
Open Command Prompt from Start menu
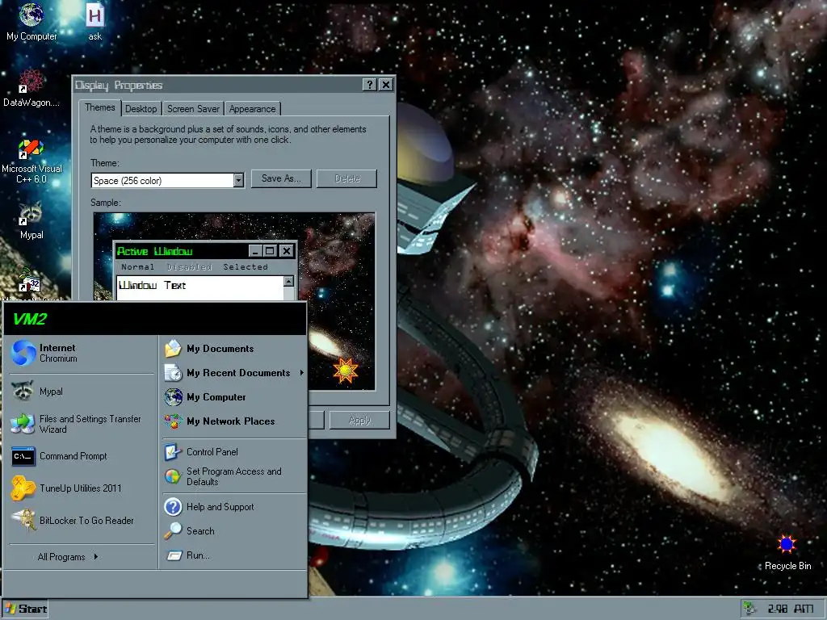pyautogui.click(x=81, y=456)
